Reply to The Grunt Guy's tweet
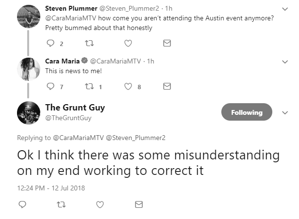Viewport: 299px width, 219px height. 22,204
